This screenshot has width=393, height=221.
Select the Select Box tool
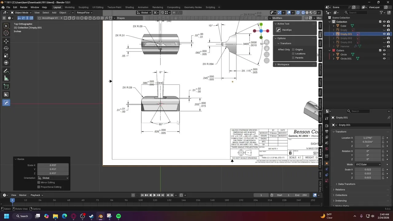click(x=6, y=26)
